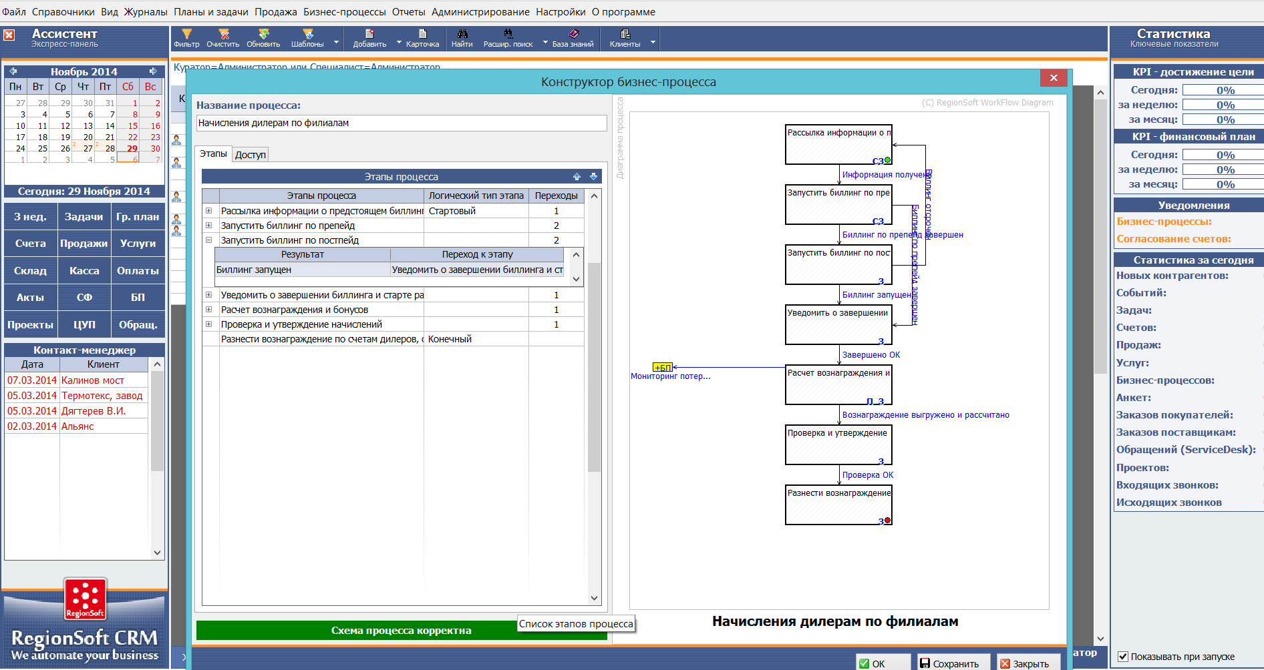1264x670 pixels.
Task: Open dropdown arrow next to Шаблоны
Action: pos(336,42)
